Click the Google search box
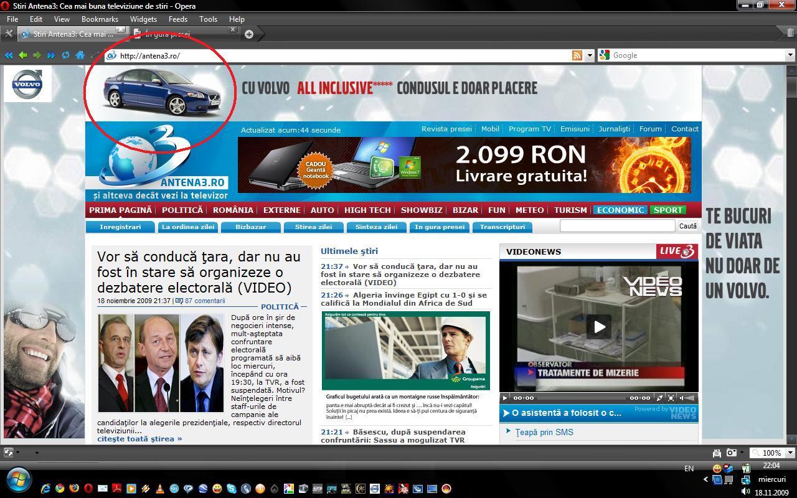797x498 pixels. [x=697, y=55]
